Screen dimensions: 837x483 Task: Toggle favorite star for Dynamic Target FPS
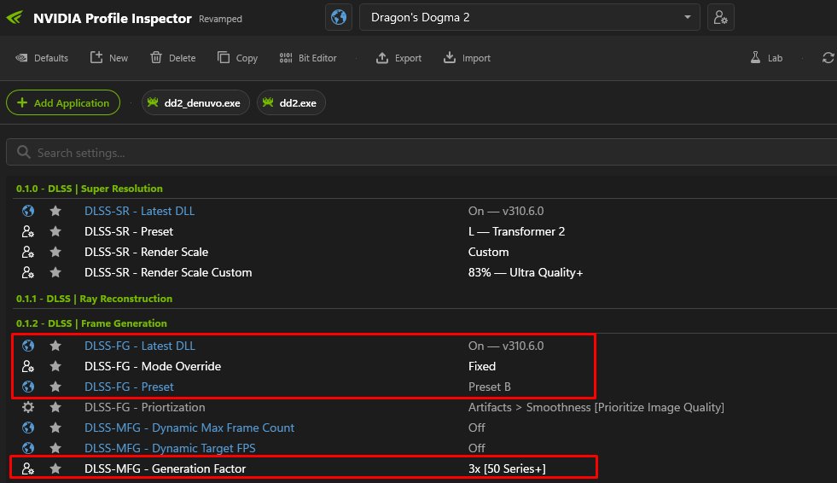(x=55, y=448)
